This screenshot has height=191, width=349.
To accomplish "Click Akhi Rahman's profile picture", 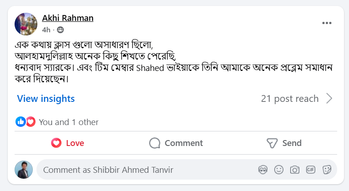I will click(26, 24).
